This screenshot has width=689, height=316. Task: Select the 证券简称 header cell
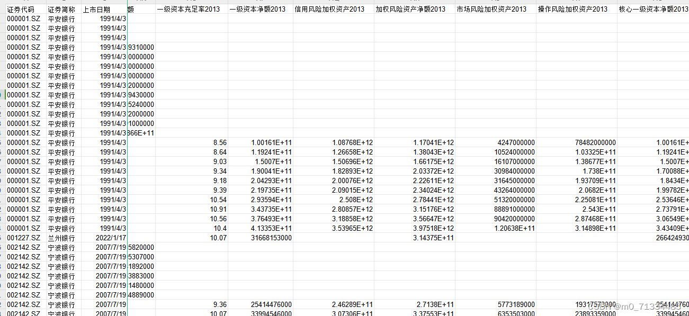pos(64,9)
